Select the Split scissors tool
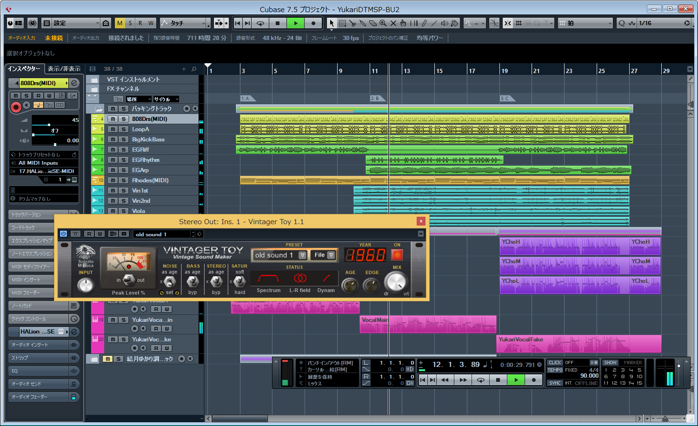This screenshot has height=426, width=698. coord(352,23)
